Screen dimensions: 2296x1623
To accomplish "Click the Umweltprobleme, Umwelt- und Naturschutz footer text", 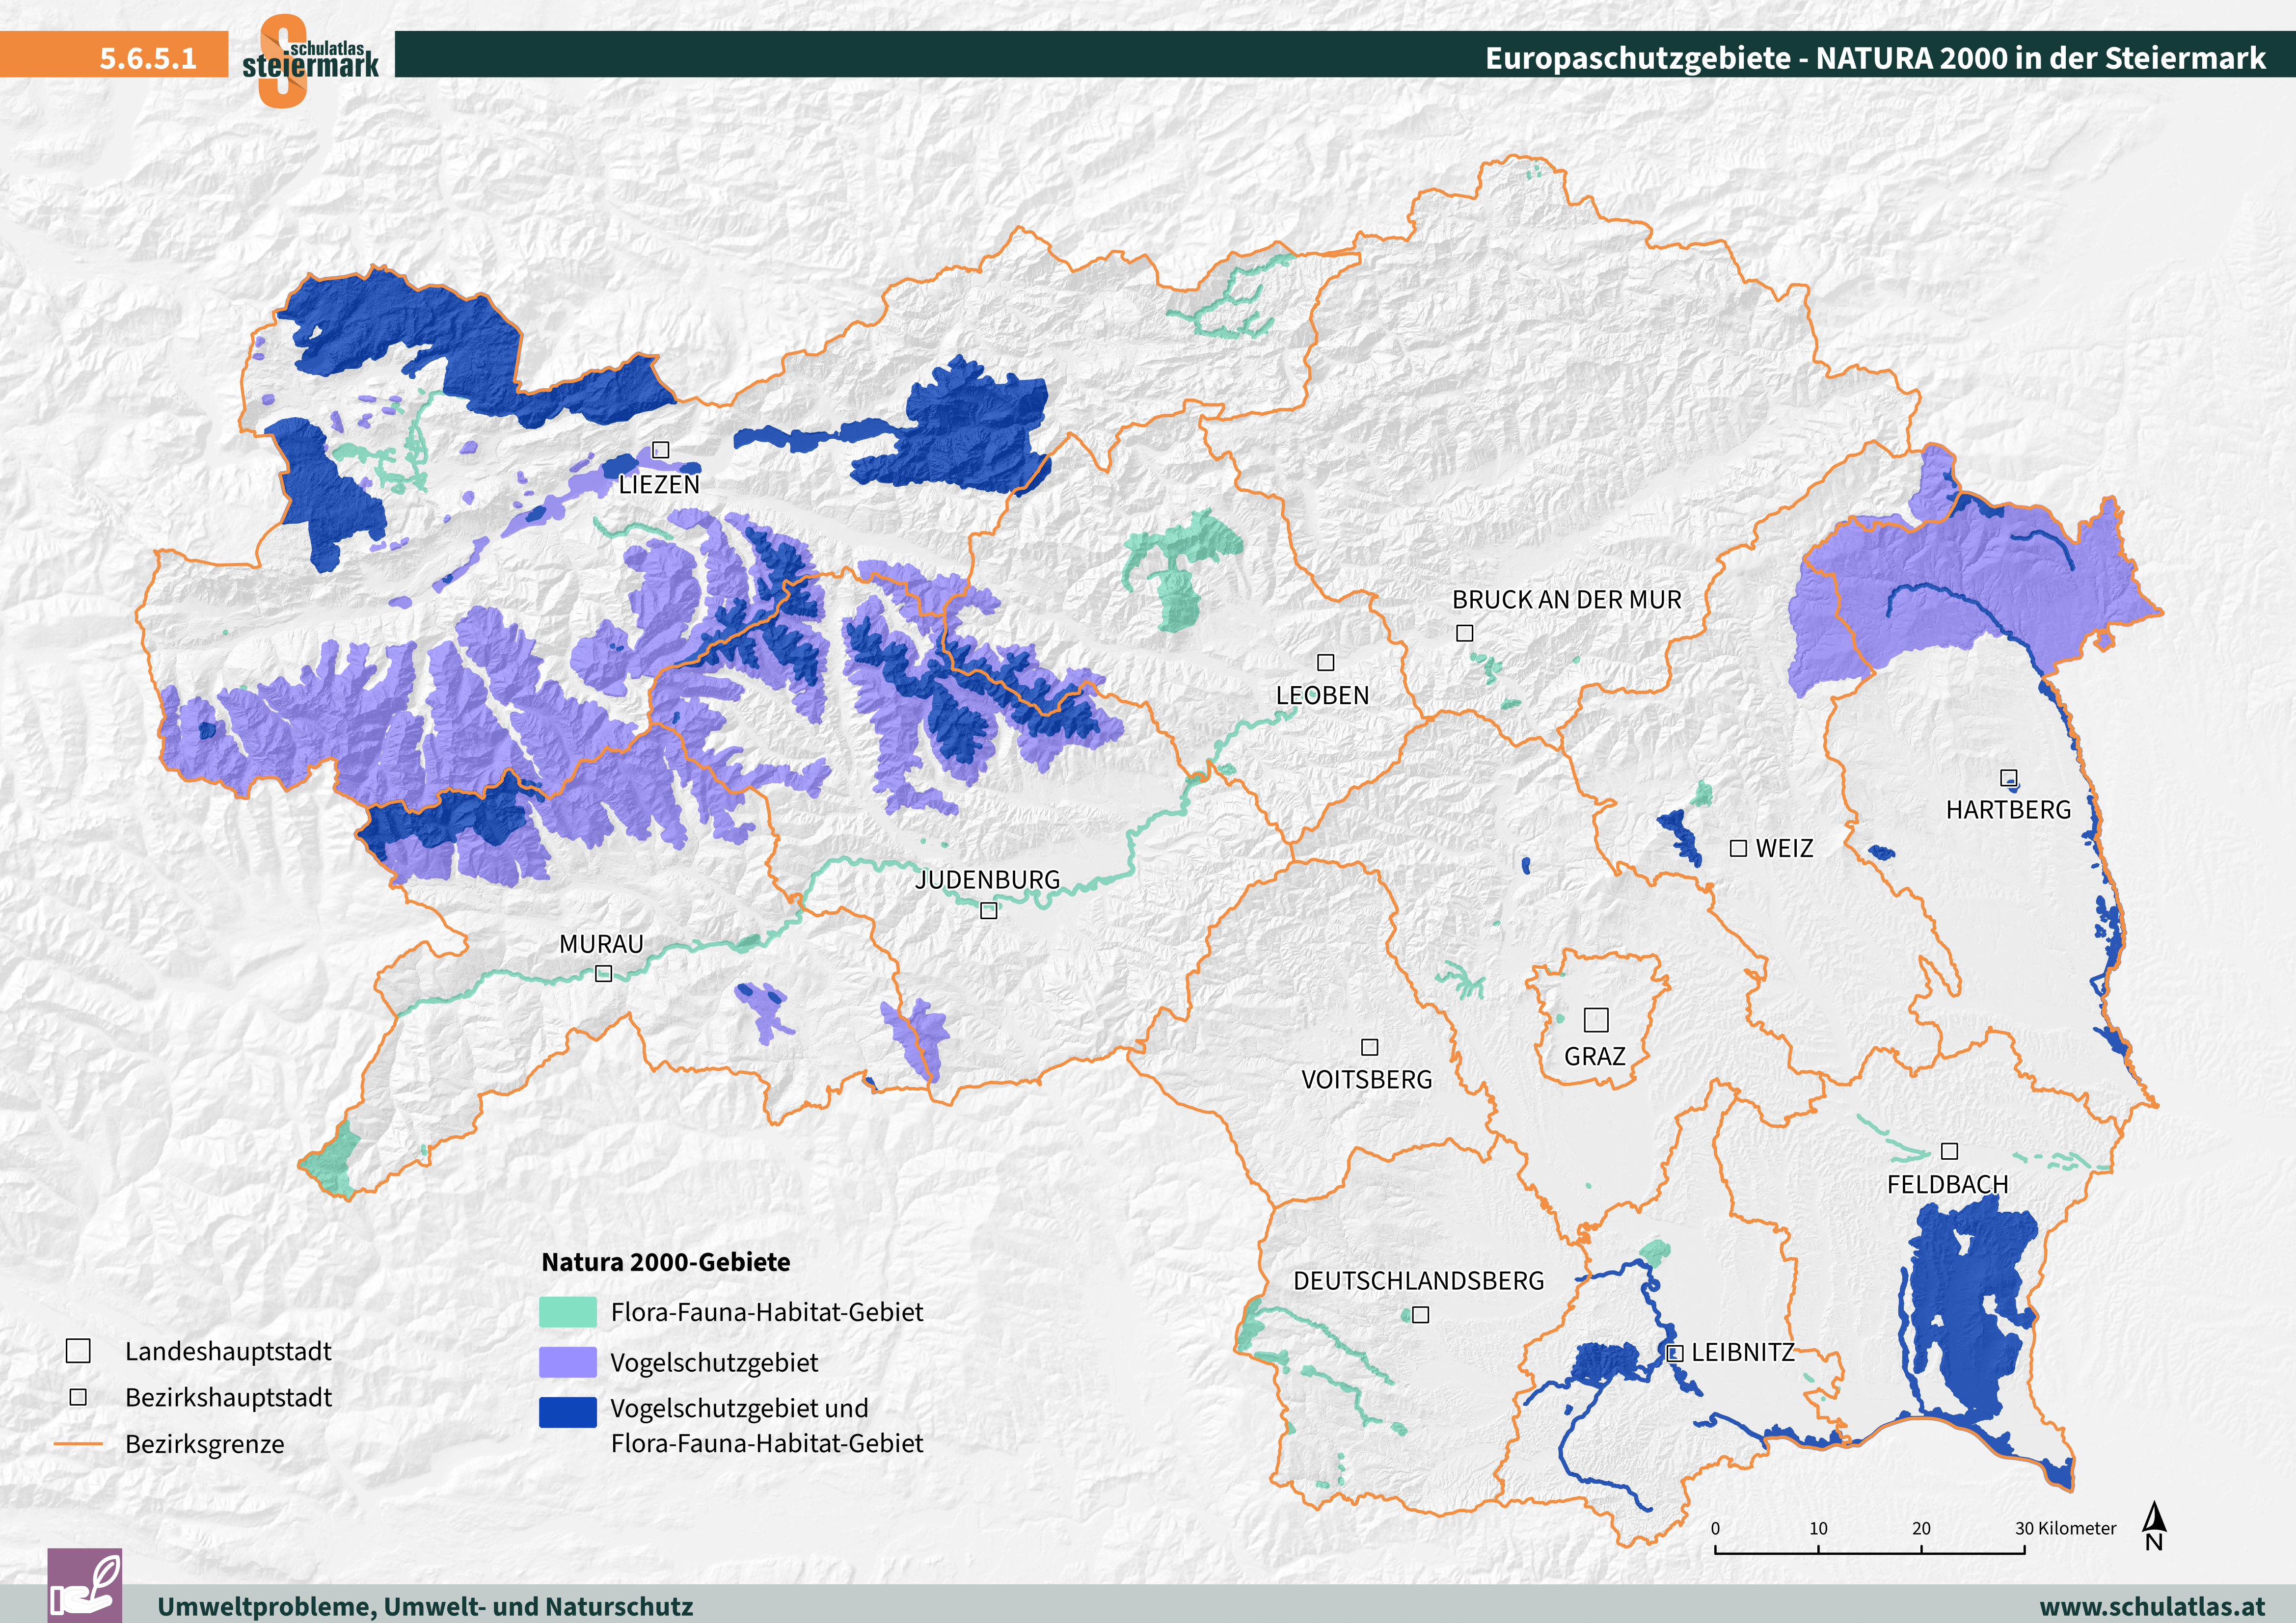I will (x=425, y=1606).
